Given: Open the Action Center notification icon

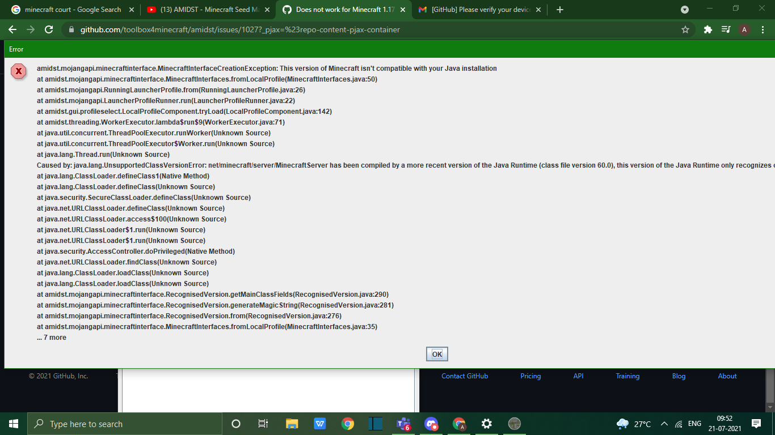Looking at the screenshot, I should coord(756,423).
